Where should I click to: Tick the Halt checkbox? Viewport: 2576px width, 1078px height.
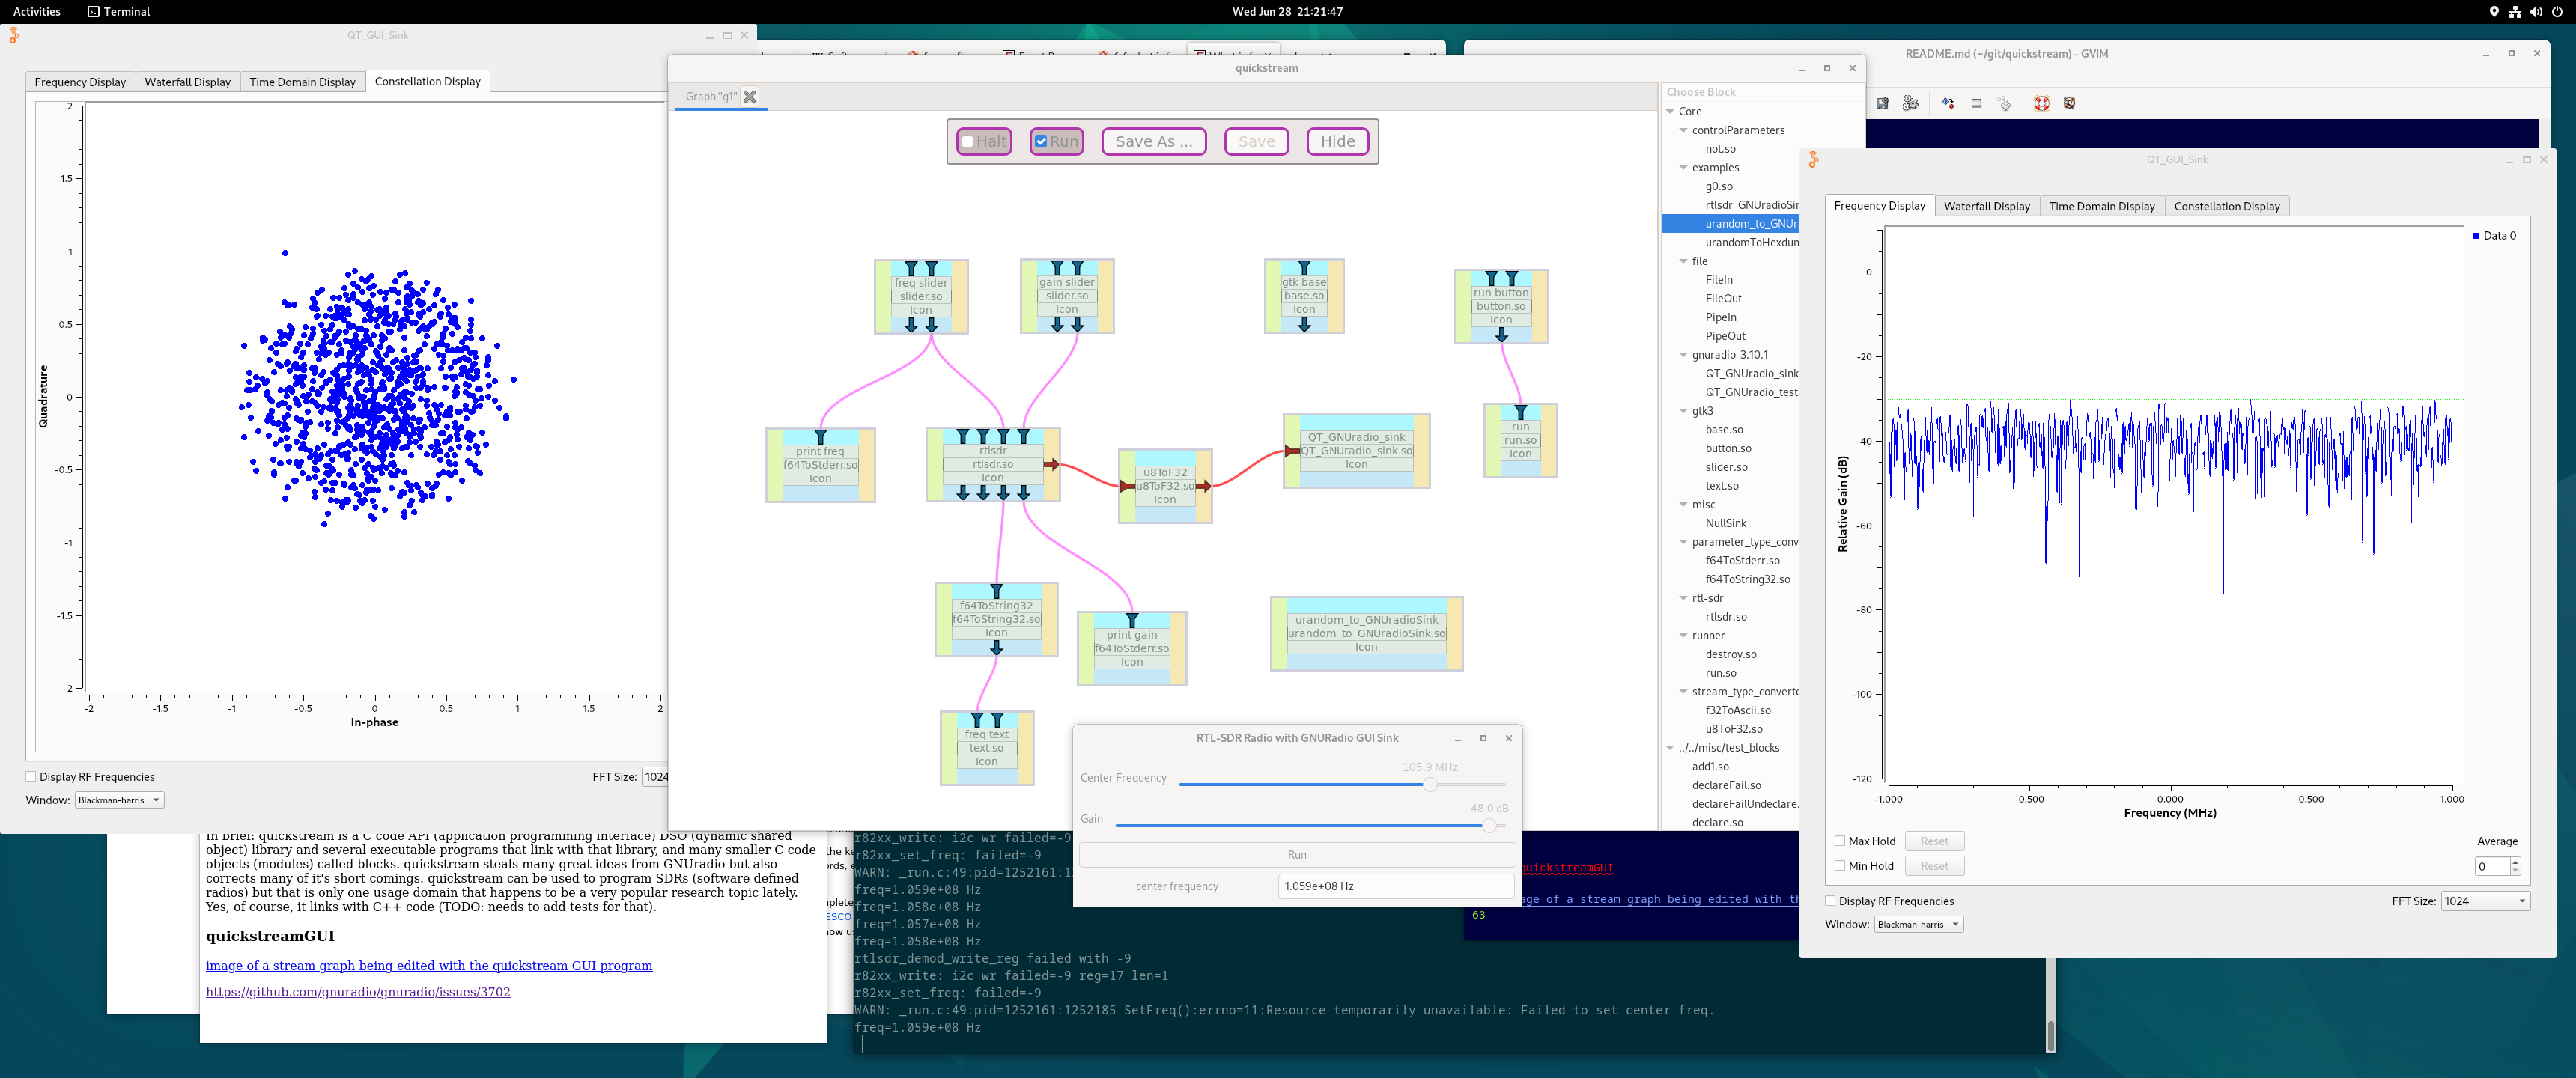point(967,142)
